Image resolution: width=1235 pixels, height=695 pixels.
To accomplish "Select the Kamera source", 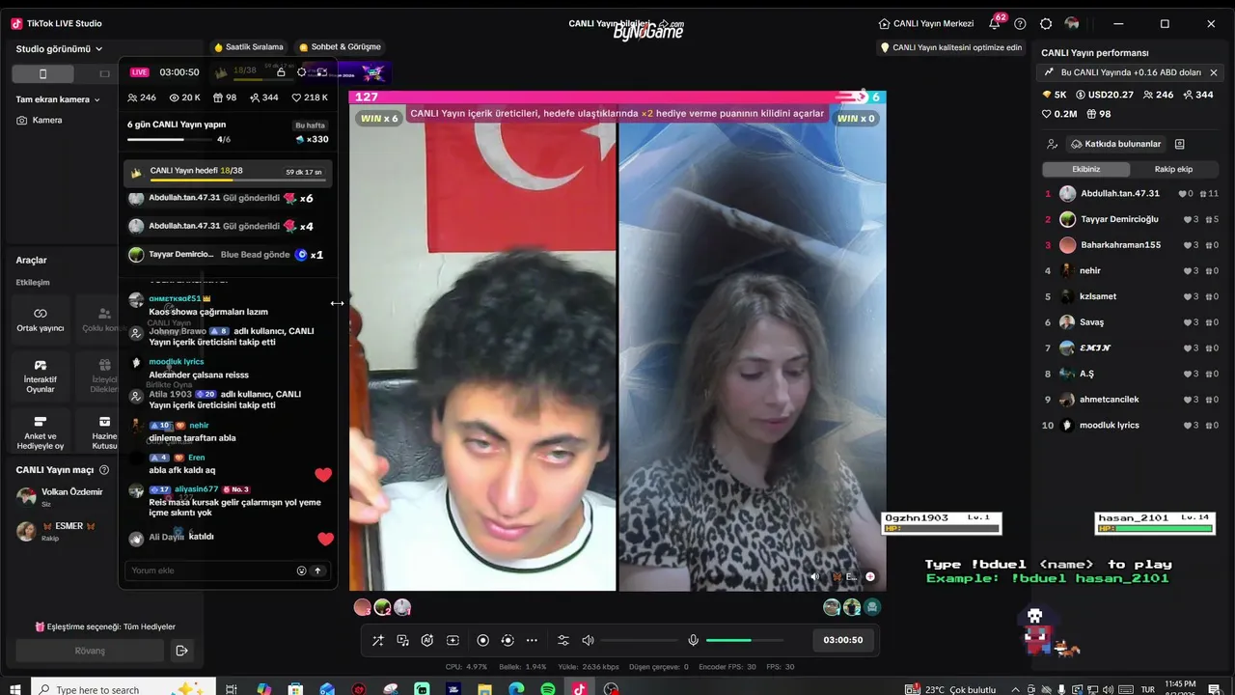I will point(40,121).
